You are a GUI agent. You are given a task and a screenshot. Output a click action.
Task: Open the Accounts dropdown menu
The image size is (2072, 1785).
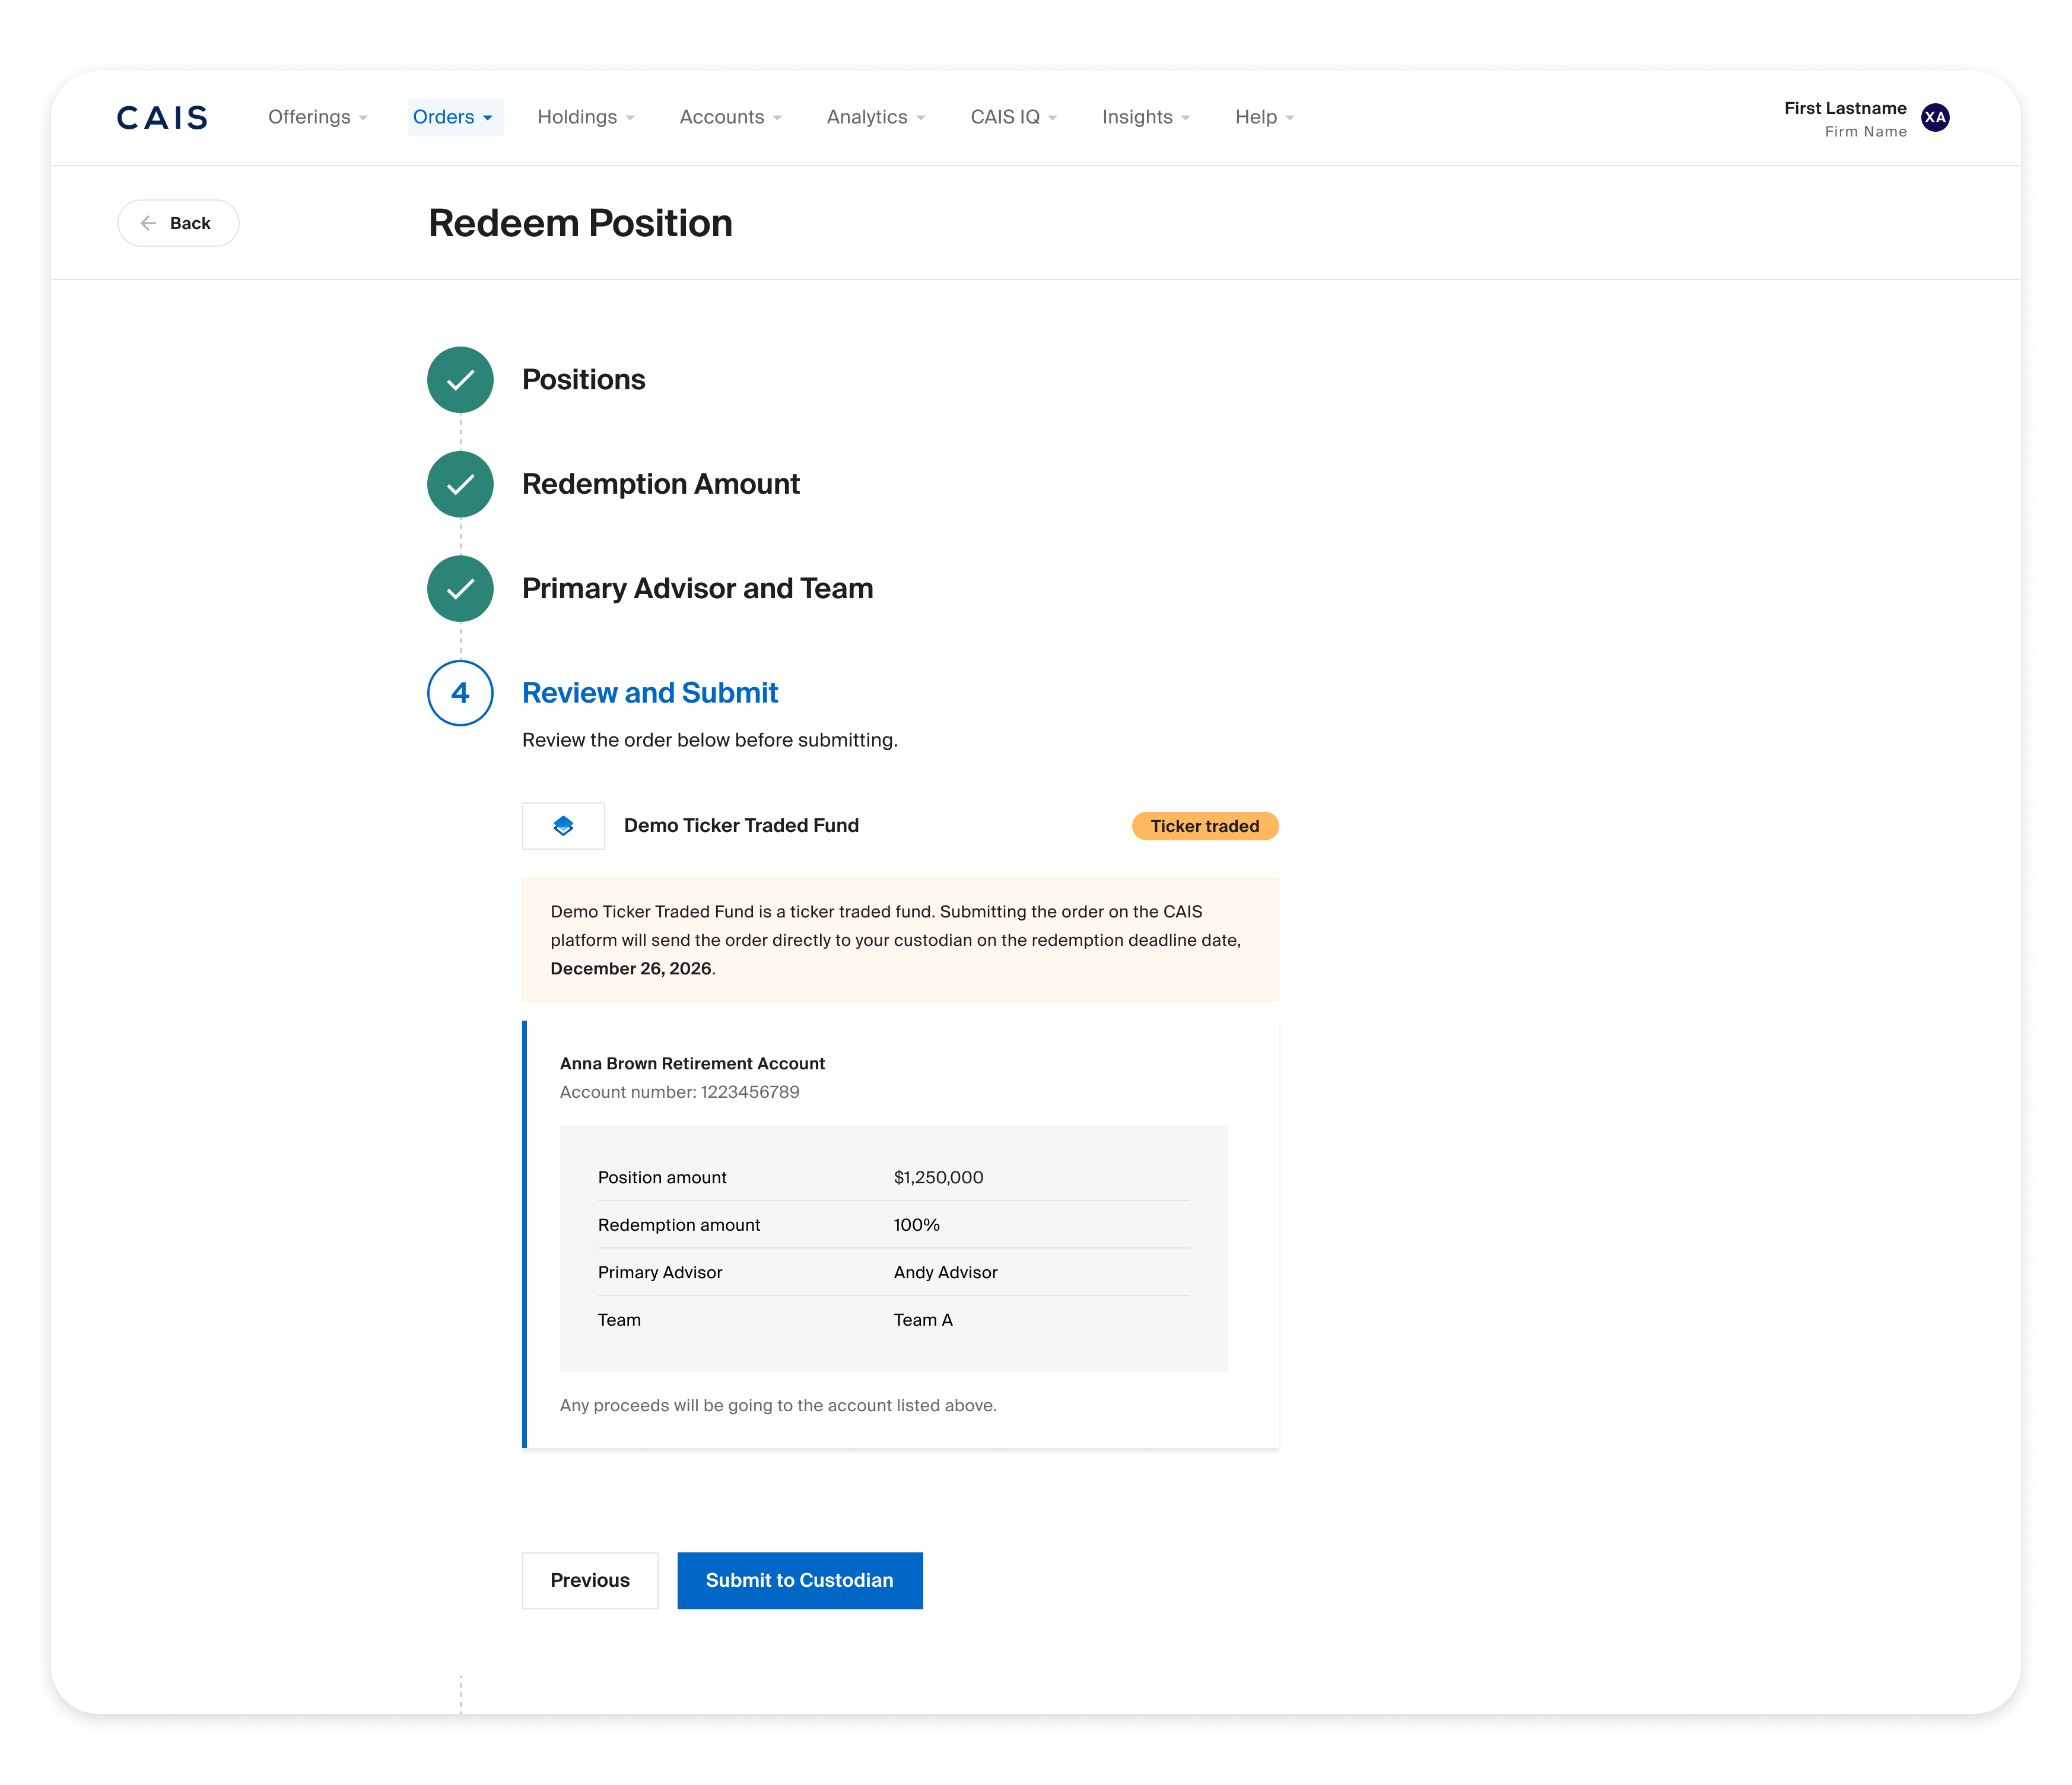[x=730, y=117]
